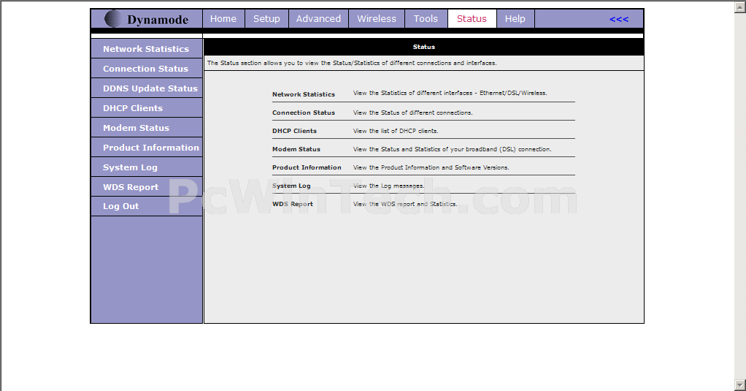This screenshot has width=746, height=391.
Task: Open Connection Status in sidebar
Action: [147, 69]
